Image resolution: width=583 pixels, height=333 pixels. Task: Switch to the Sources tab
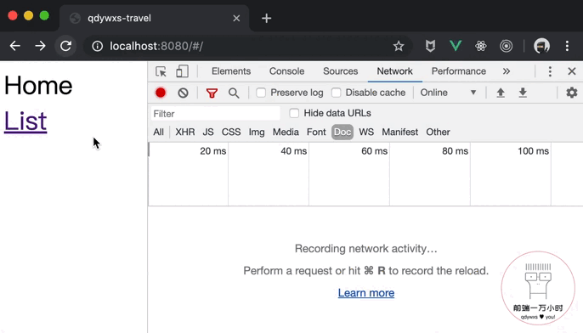pos(341,71)
